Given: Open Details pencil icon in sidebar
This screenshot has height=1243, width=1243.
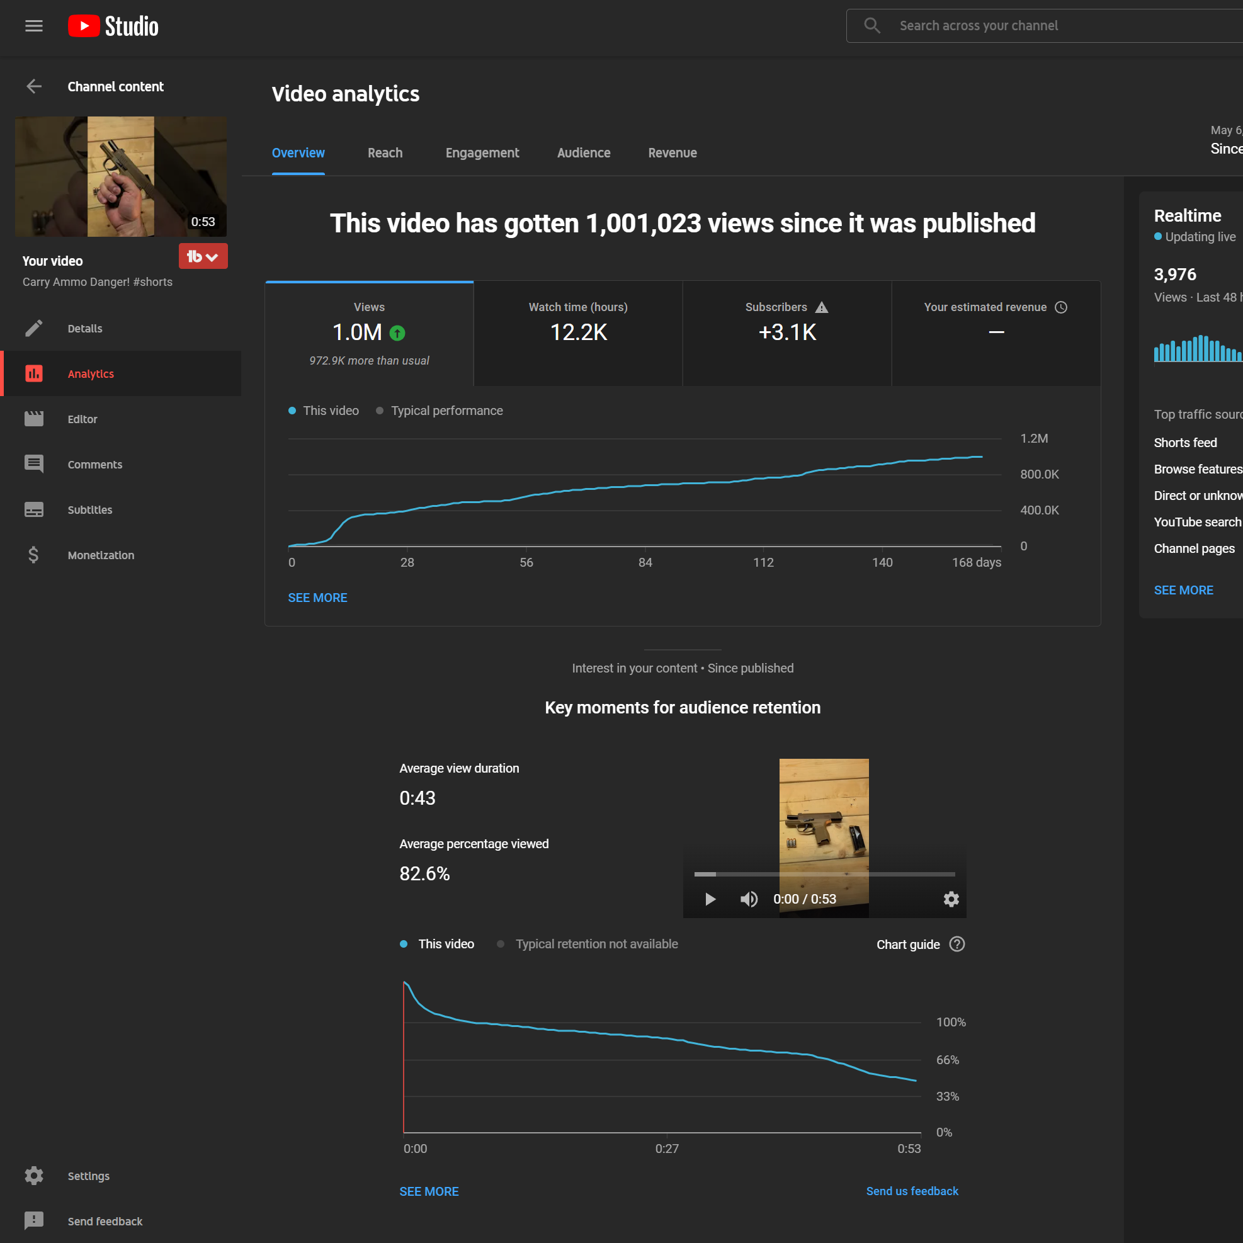Looking at the screenshot, I should (x=33, y=328).
